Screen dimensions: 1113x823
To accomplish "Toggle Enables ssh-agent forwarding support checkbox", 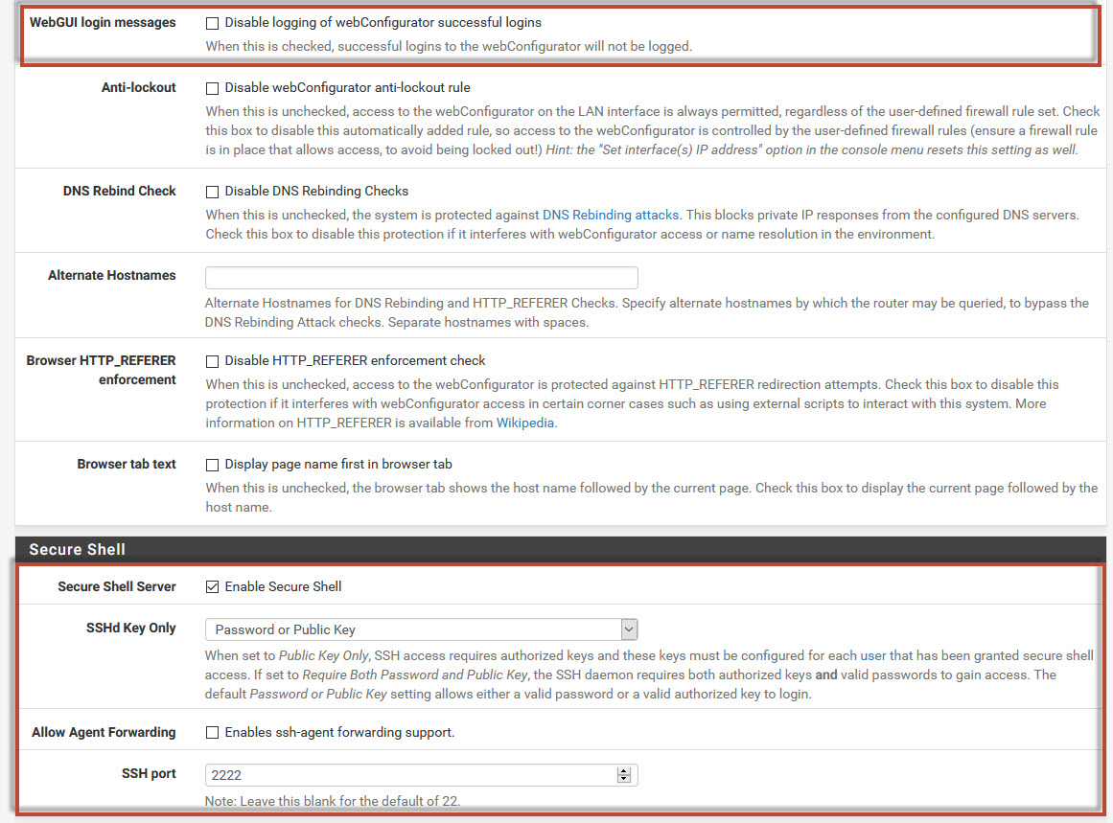I will [x=212, y=733].
